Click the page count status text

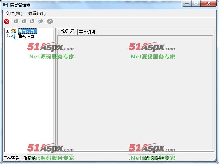pyautogui.click(x=156, y=158)
